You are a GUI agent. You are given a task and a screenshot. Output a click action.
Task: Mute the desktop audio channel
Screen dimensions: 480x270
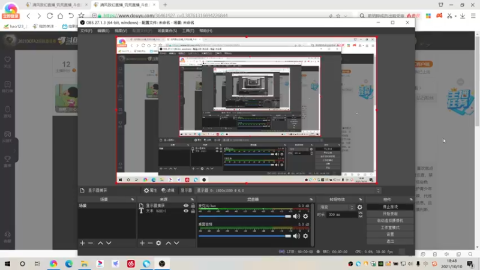click(296, 236)
